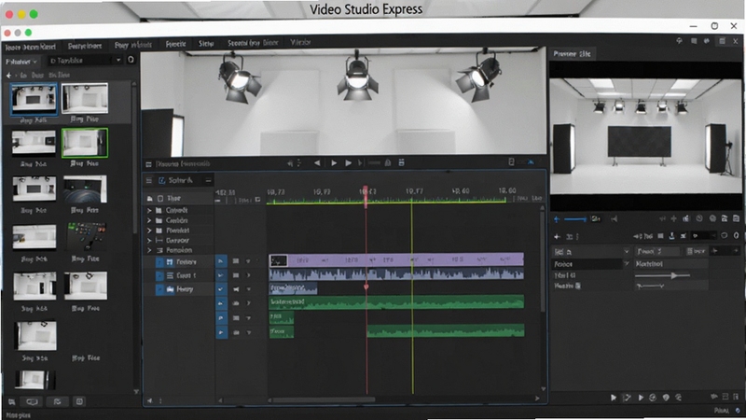This screenshot has width=746, height=420.
Task: Open the media bin filter dropdown at top left
Action: (21, 62)
